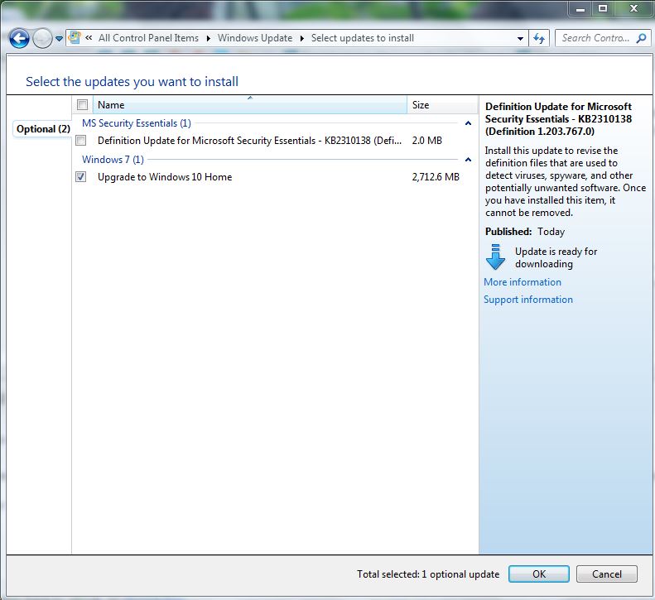Open the Support information link
This screenshot has width=655, height=600.
[x=528, y=300]
